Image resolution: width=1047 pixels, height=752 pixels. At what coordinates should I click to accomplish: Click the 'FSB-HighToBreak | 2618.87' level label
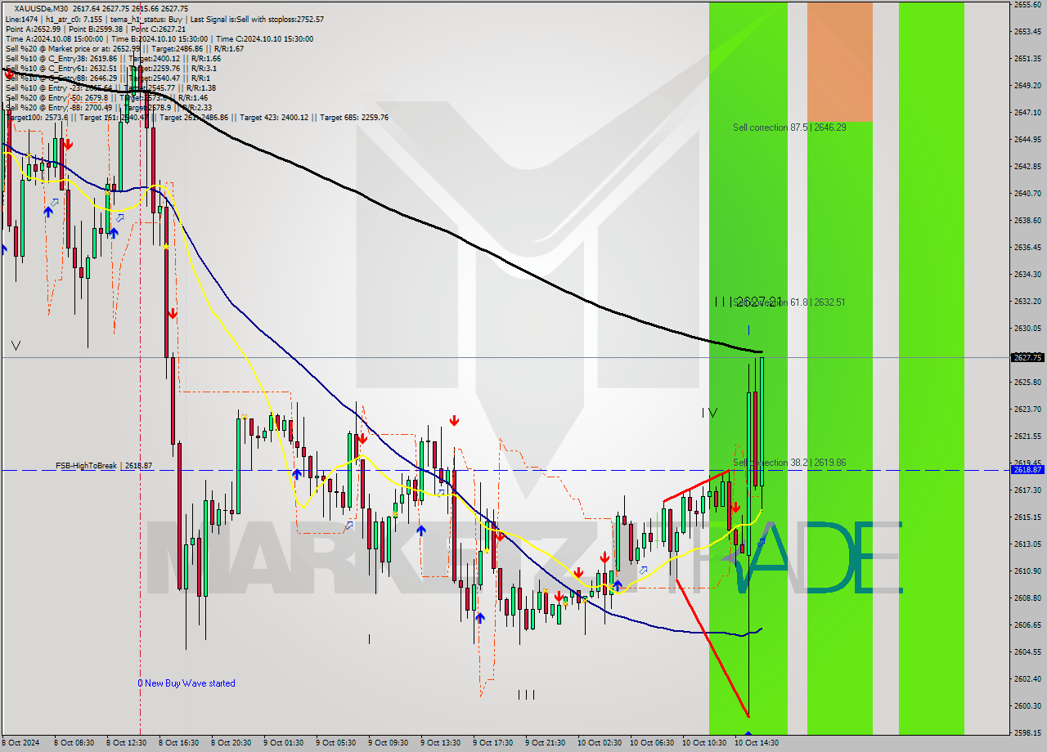[104, 465]
